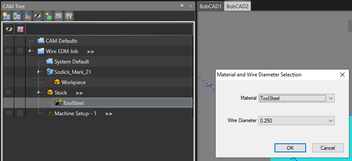
Task: Click the grid with red X column header
Action: 20,29
